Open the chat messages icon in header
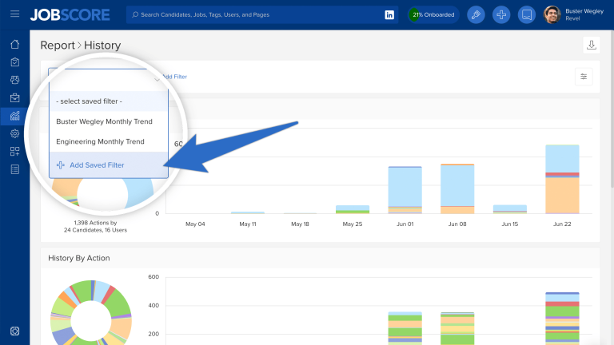Screen dimensions: 614x345 click(x=527, y=15)
